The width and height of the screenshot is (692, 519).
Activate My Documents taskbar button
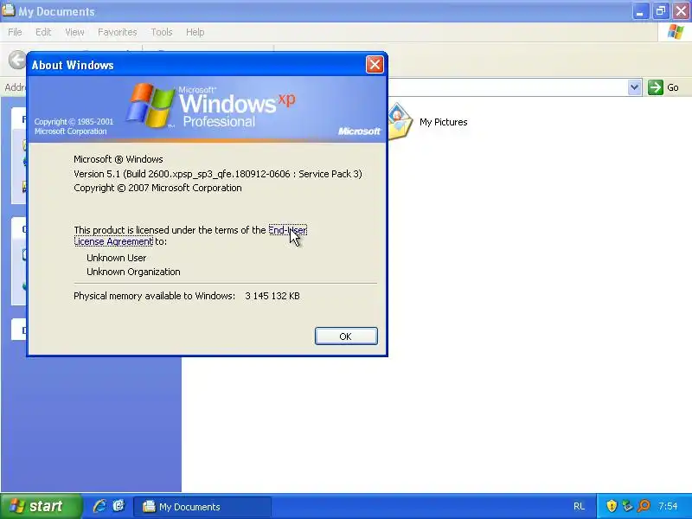[202, 507]
